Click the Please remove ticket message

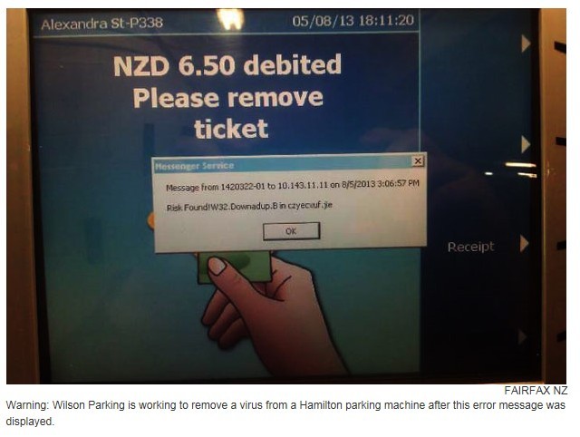[x=228, y=113]
